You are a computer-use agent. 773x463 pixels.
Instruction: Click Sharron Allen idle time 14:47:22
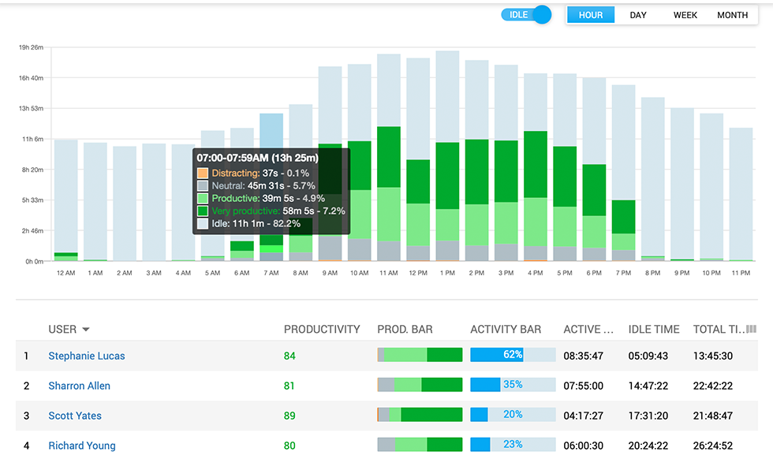[648, 386]
